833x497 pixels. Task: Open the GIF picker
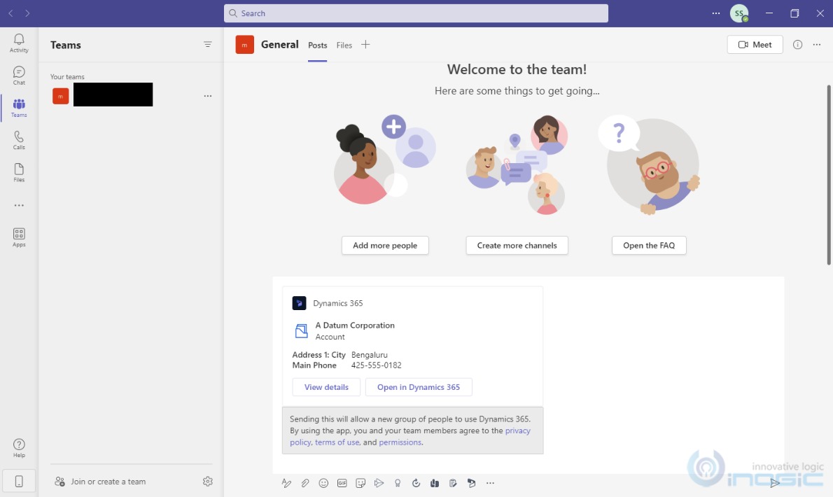342,483
